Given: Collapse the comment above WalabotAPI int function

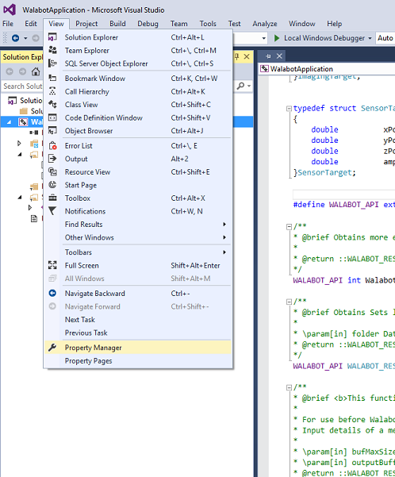Looking at the screenshot, I should click(289, 226).
